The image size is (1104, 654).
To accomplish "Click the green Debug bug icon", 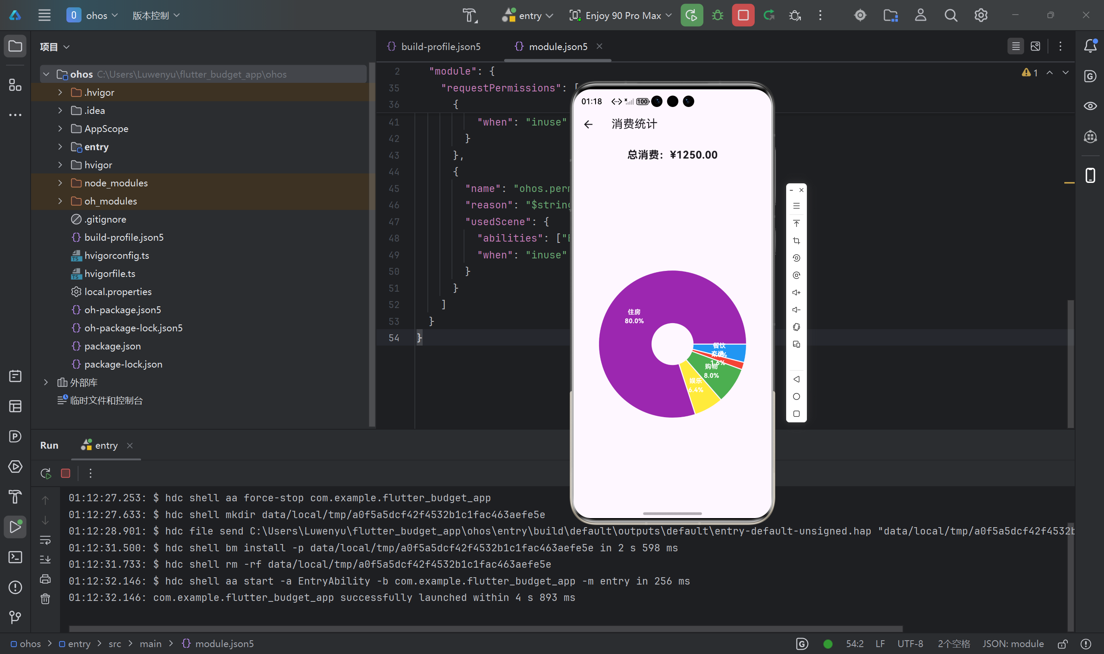I will click(717, 16).
